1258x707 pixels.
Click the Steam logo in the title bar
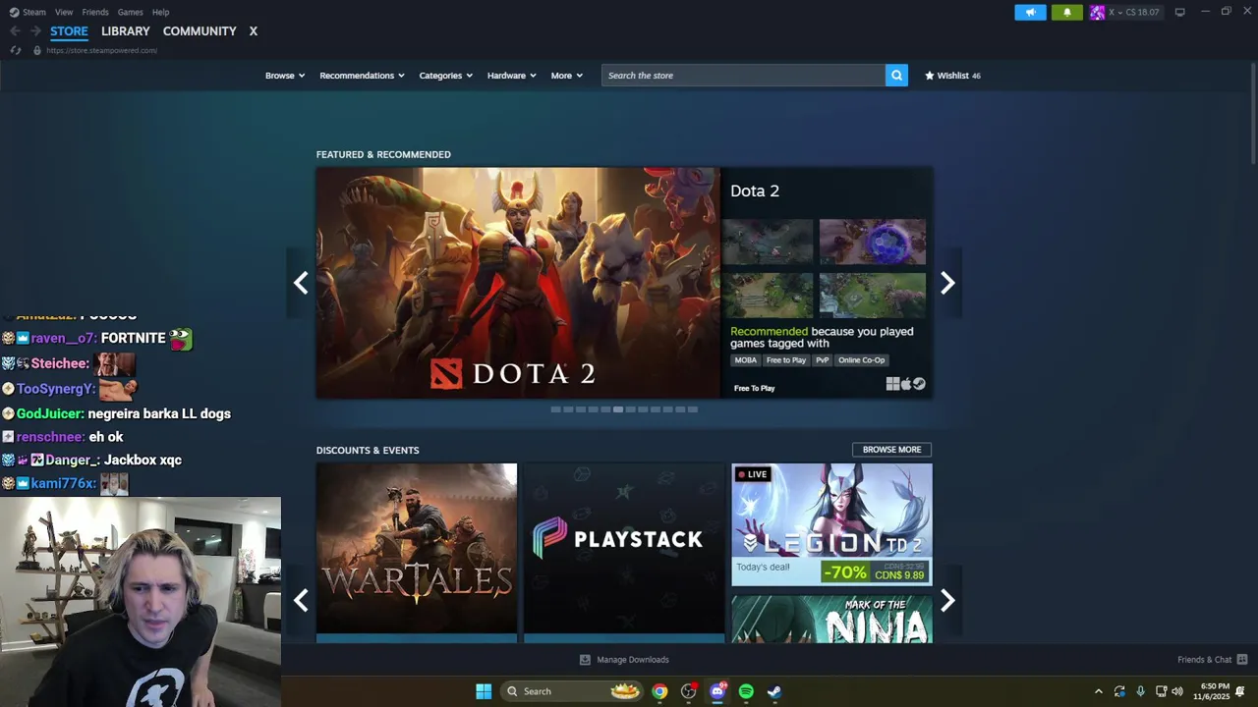[14, 12]
